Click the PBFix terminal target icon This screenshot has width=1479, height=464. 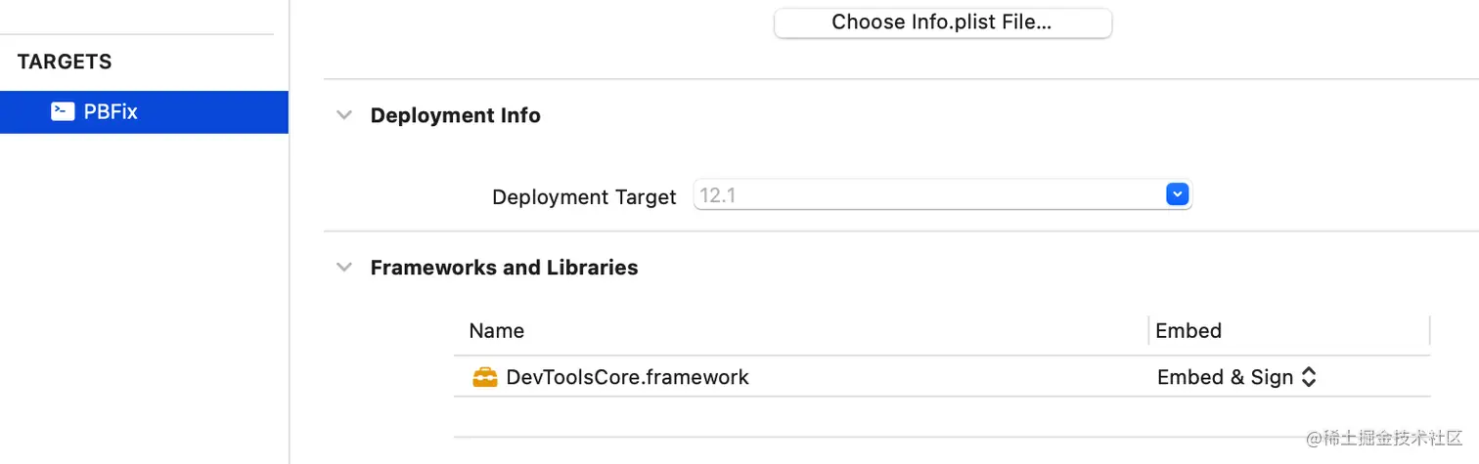[63, 111]
